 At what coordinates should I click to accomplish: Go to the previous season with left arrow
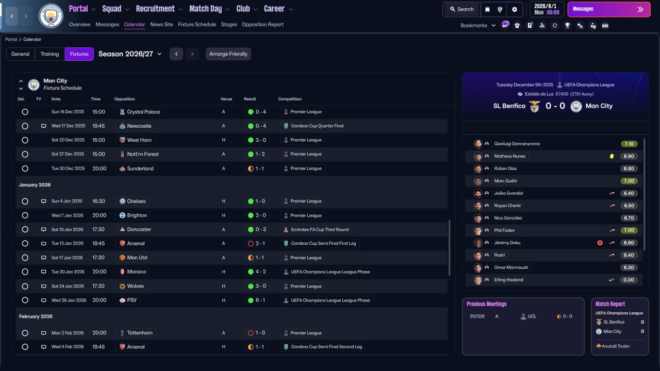(176, 54)
